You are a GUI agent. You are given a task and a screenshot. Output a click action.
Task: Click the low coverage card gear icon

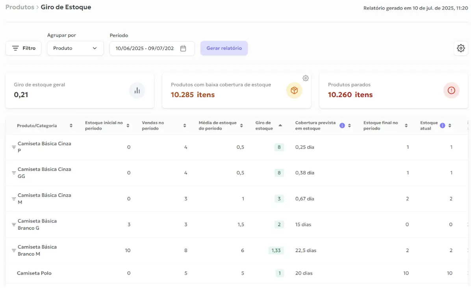[x=306, y=78]
